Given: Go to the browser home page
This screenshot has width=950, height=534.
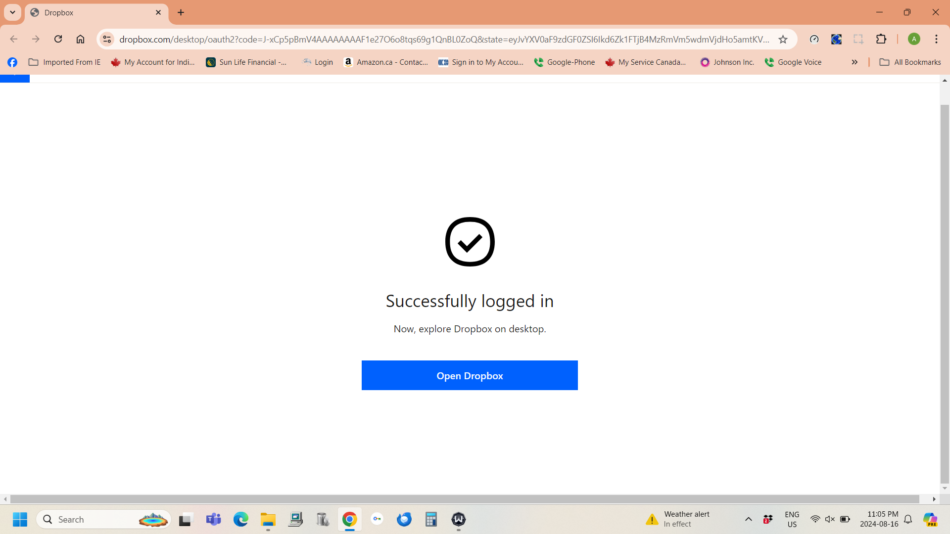Looking at the screenshot, I should 80,39.
